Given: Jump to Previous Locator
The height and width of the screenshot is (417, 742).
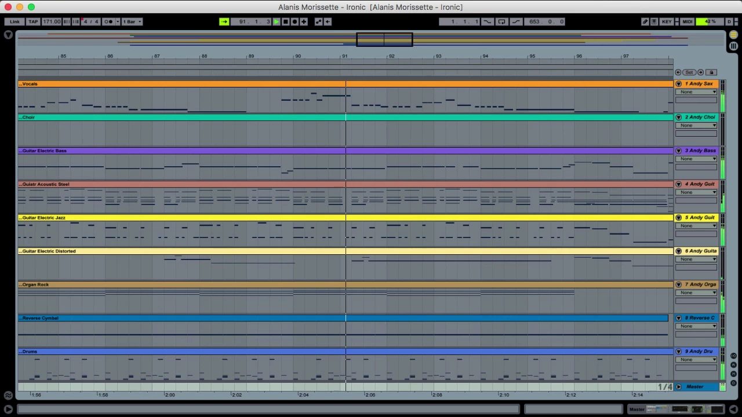Looking at the screenshot, I should tap(678, 72).
